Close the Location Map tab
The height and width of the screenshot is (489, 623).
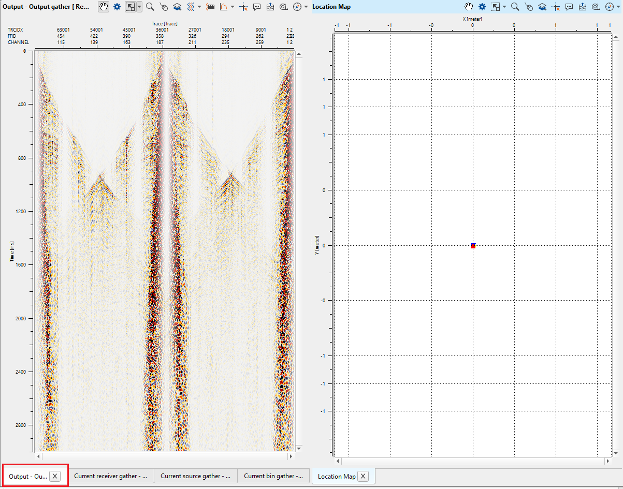tap(364, 476)
